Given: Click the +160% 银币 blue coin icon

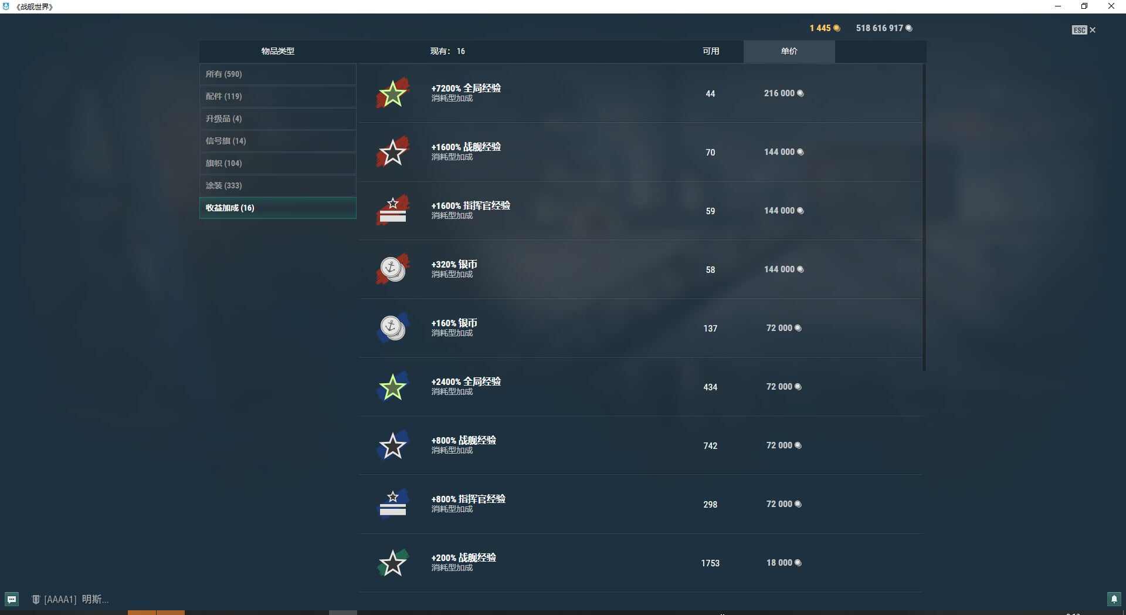Looking at the screenshot, I should (x=392, y=328).
